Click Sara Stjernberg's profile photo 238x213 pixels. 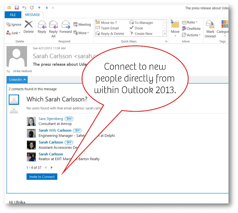click(31, 121)
